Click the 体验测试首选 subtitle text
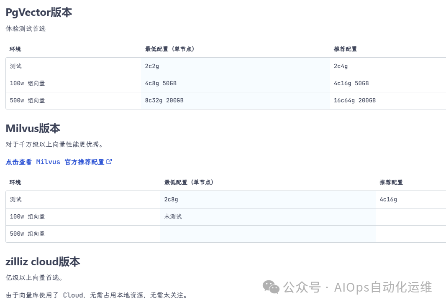Viewport: 446px width, 305px height. click(x=26, y=29)
